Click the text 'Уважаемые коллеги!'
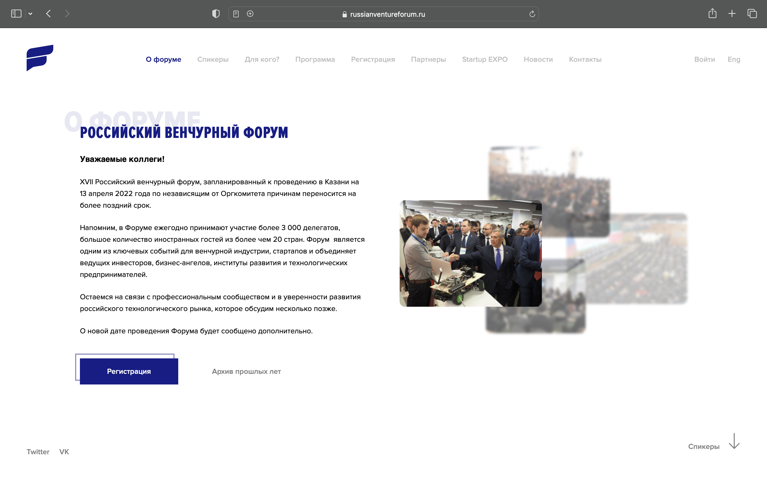Screen dimensions: 767x479 (x=122, y=159)
